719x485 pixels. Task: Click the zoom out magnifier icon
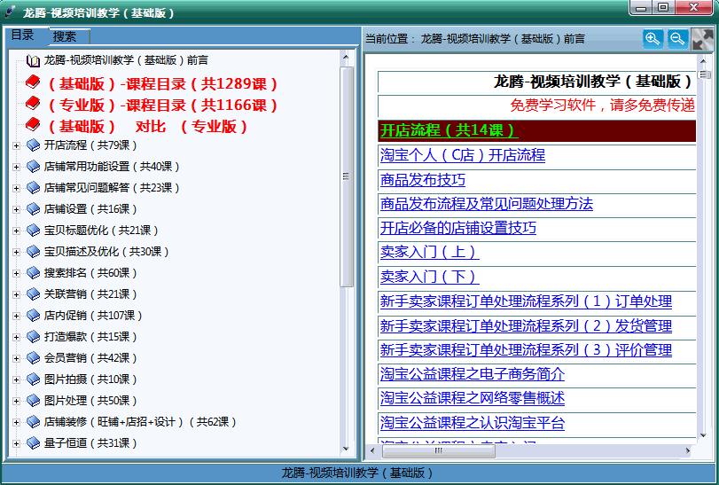click(x=677, y=39)
